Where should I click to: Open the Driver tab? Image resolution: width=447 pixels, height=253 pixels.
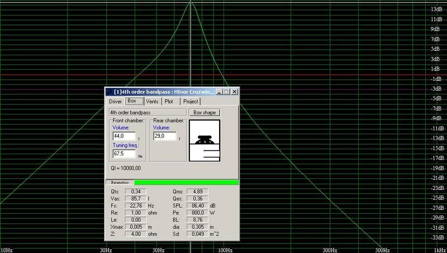[115, 102]
